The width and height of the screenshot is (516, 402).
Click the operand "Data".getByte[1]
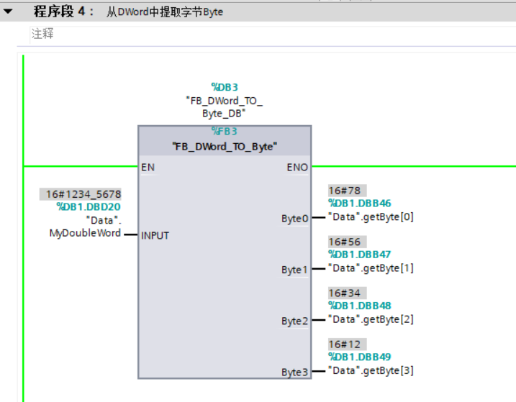[x=371, y=268]
